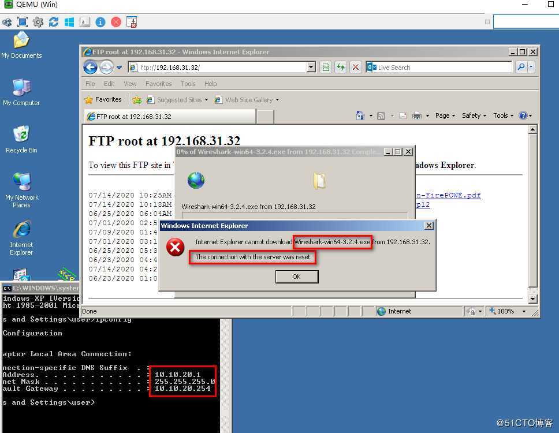Screen dimensions: 559x433
Task: Click the red stop icon in QEMU toolbar
Action: pyautogui.click(x=116, y=22)
